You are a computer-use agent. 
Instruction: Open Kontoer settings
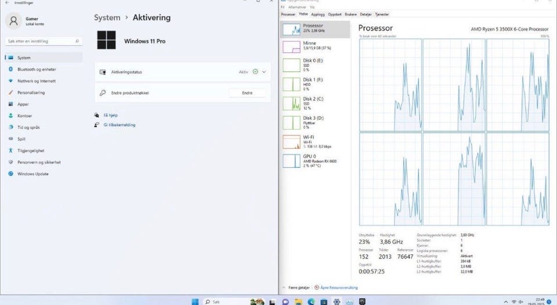point(44,116)
